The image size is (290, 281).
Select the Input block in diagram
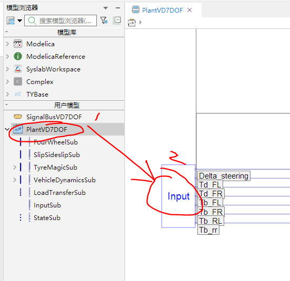click(178, 196)
